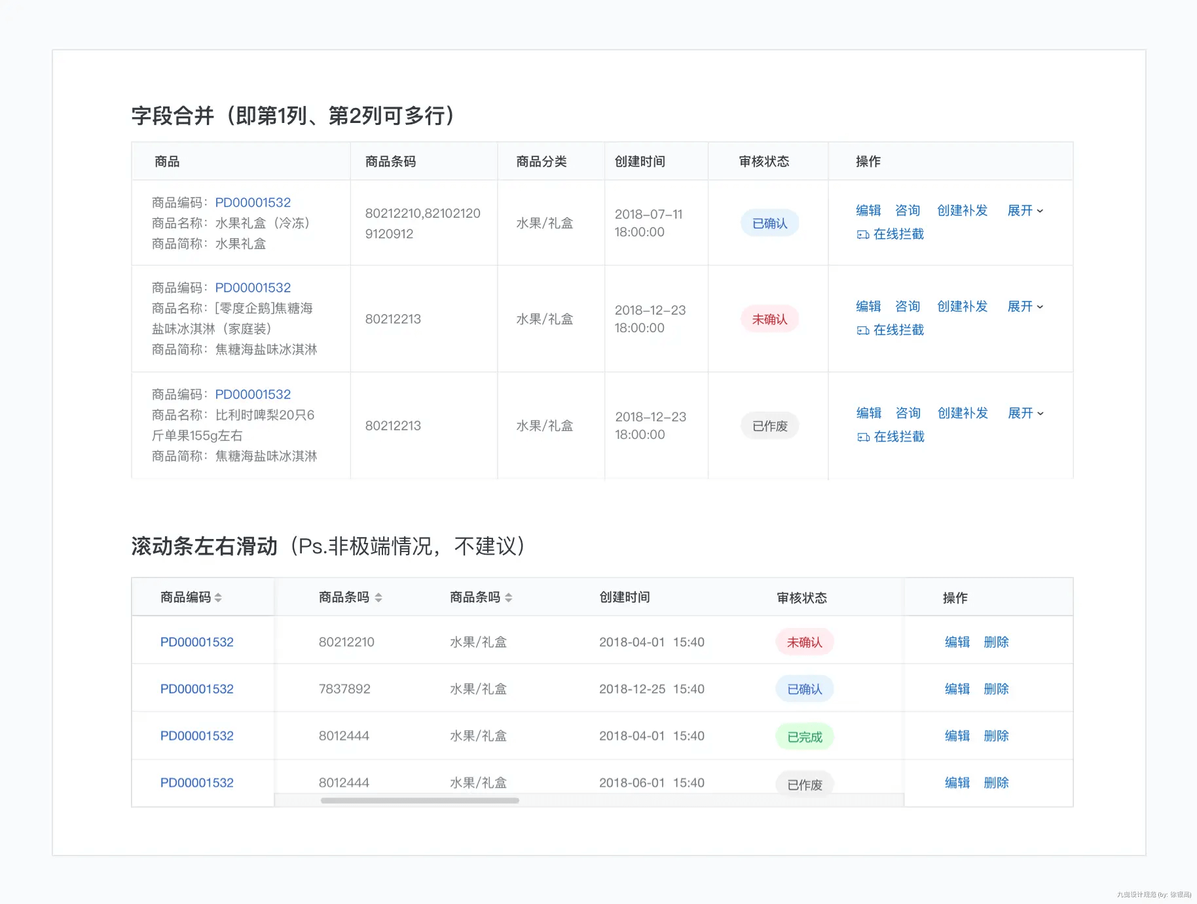The width and height of the screenshot is (1197, 904).
Task: Click the 已确认 status badge in first table
Action: pyautogui.click(x=770, y=224)
